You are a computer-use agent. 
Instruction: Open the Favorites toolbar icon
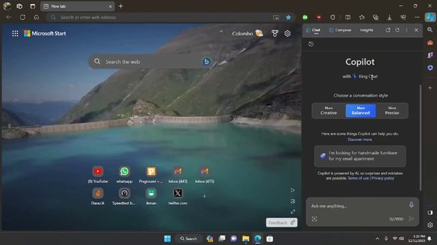point(362,17)
